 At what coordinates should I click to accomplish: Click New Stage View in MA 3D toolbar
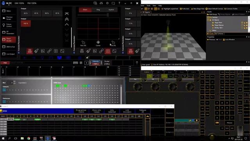pyautogui.click(x=198, y=9)
